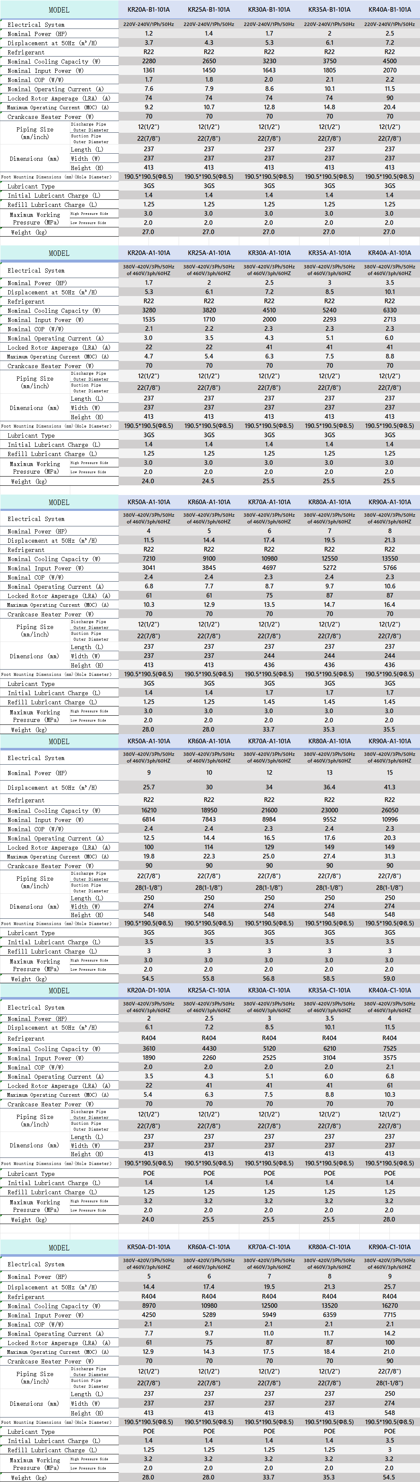Click the 5289 input power value
The image size is (420, 1482).
tap(209, 1315)
